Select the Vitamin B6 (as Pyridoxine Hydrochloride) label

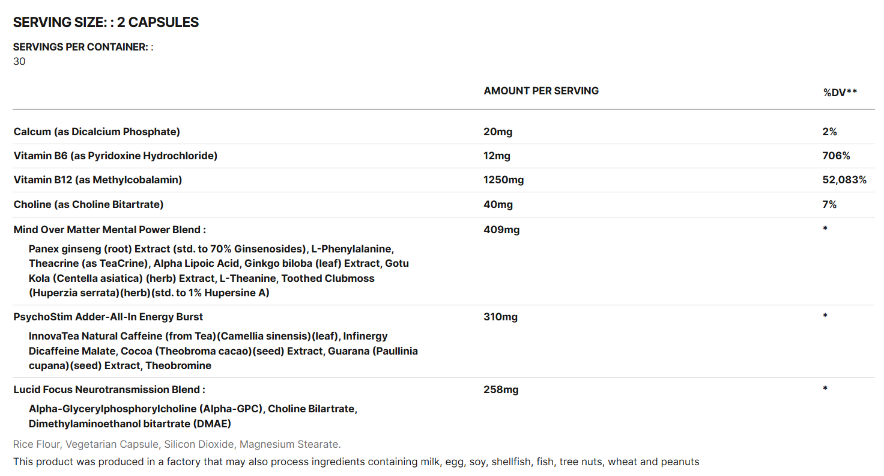coord(115,156)
